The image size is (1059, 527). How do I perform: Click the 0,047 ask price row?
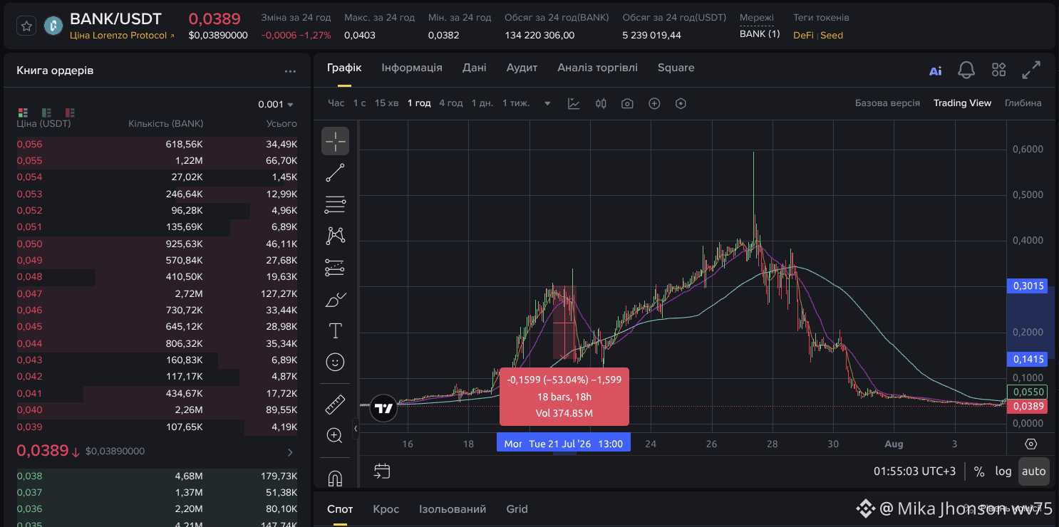pos(157,293)
